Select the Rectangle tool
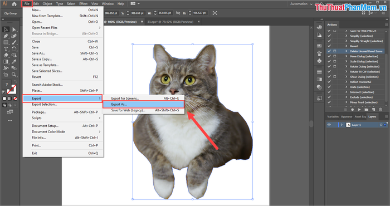Viewport: 390px width, 206px height. [x=6, y=42]
